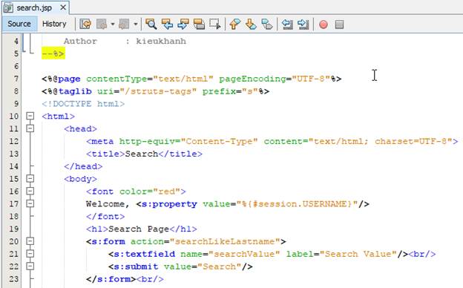Click the "searchValue" name attribute value

coord(244,254)
